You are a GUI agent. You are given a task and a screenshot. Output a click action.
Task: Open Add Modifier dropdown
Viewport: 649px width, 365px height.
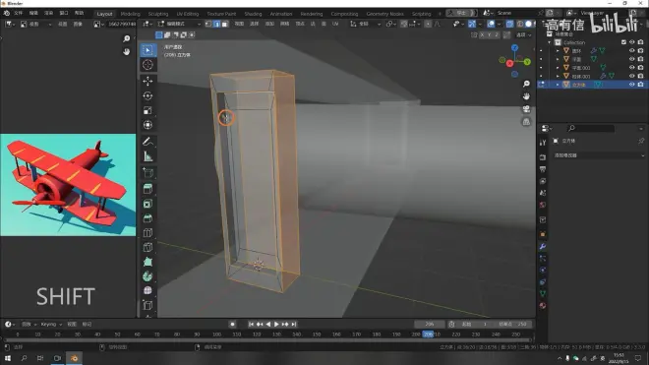click(x=599, y=155)
